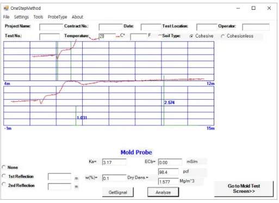Click the 15m axis label
Screen dimensions: 279x203
210,128
